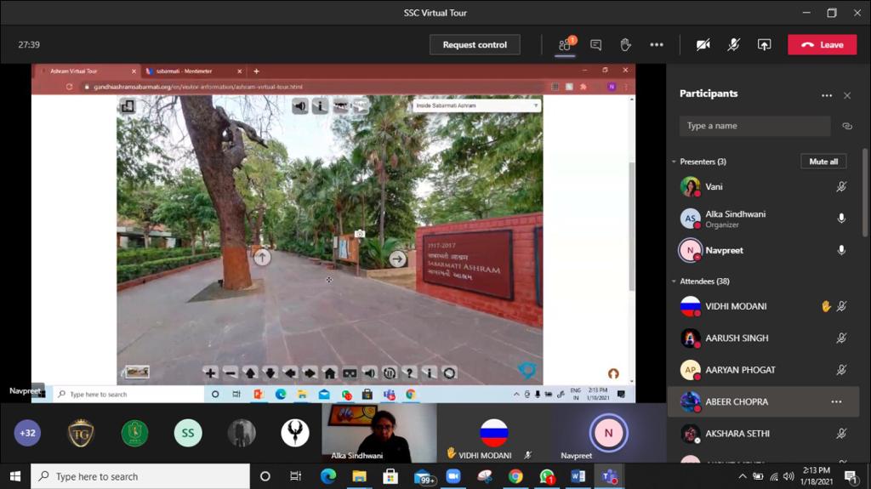This screenshot has height=489, width=871.
Task: Unmute microphone in the Teams toolbar
Action: click(734, 44)
